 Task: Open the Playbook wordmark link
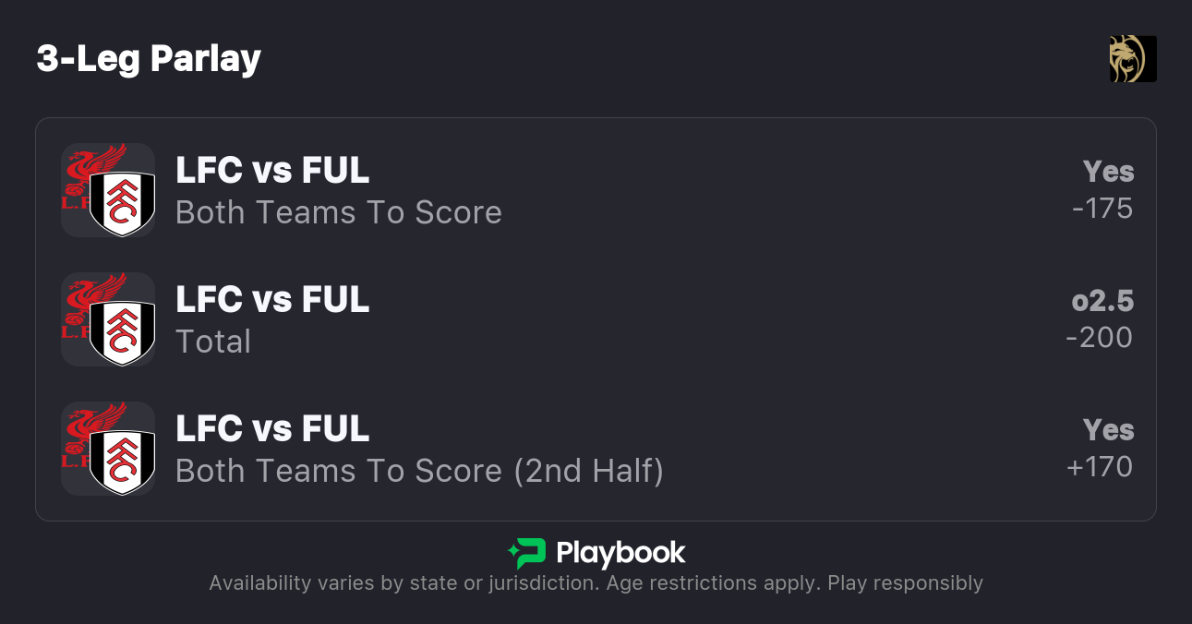[x=620, y=553]
